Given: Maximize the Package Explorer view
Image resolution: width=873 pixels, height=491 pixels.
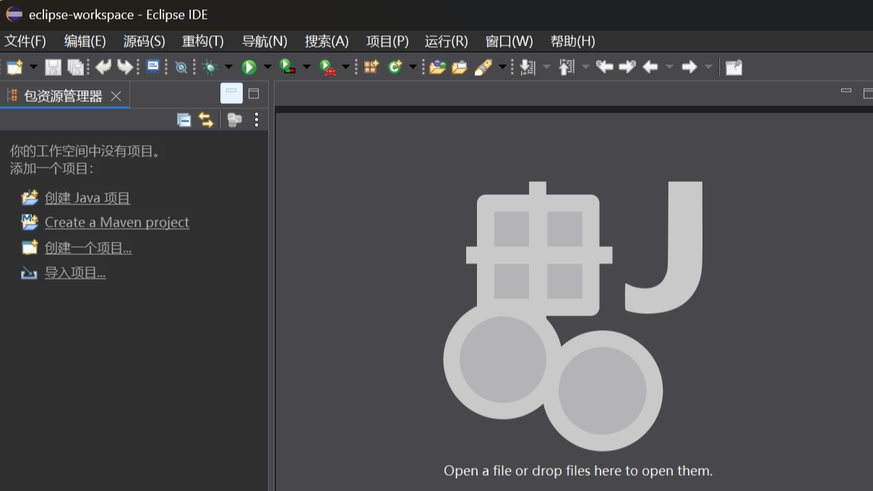Looking at the screenshot, I should 254,92.
